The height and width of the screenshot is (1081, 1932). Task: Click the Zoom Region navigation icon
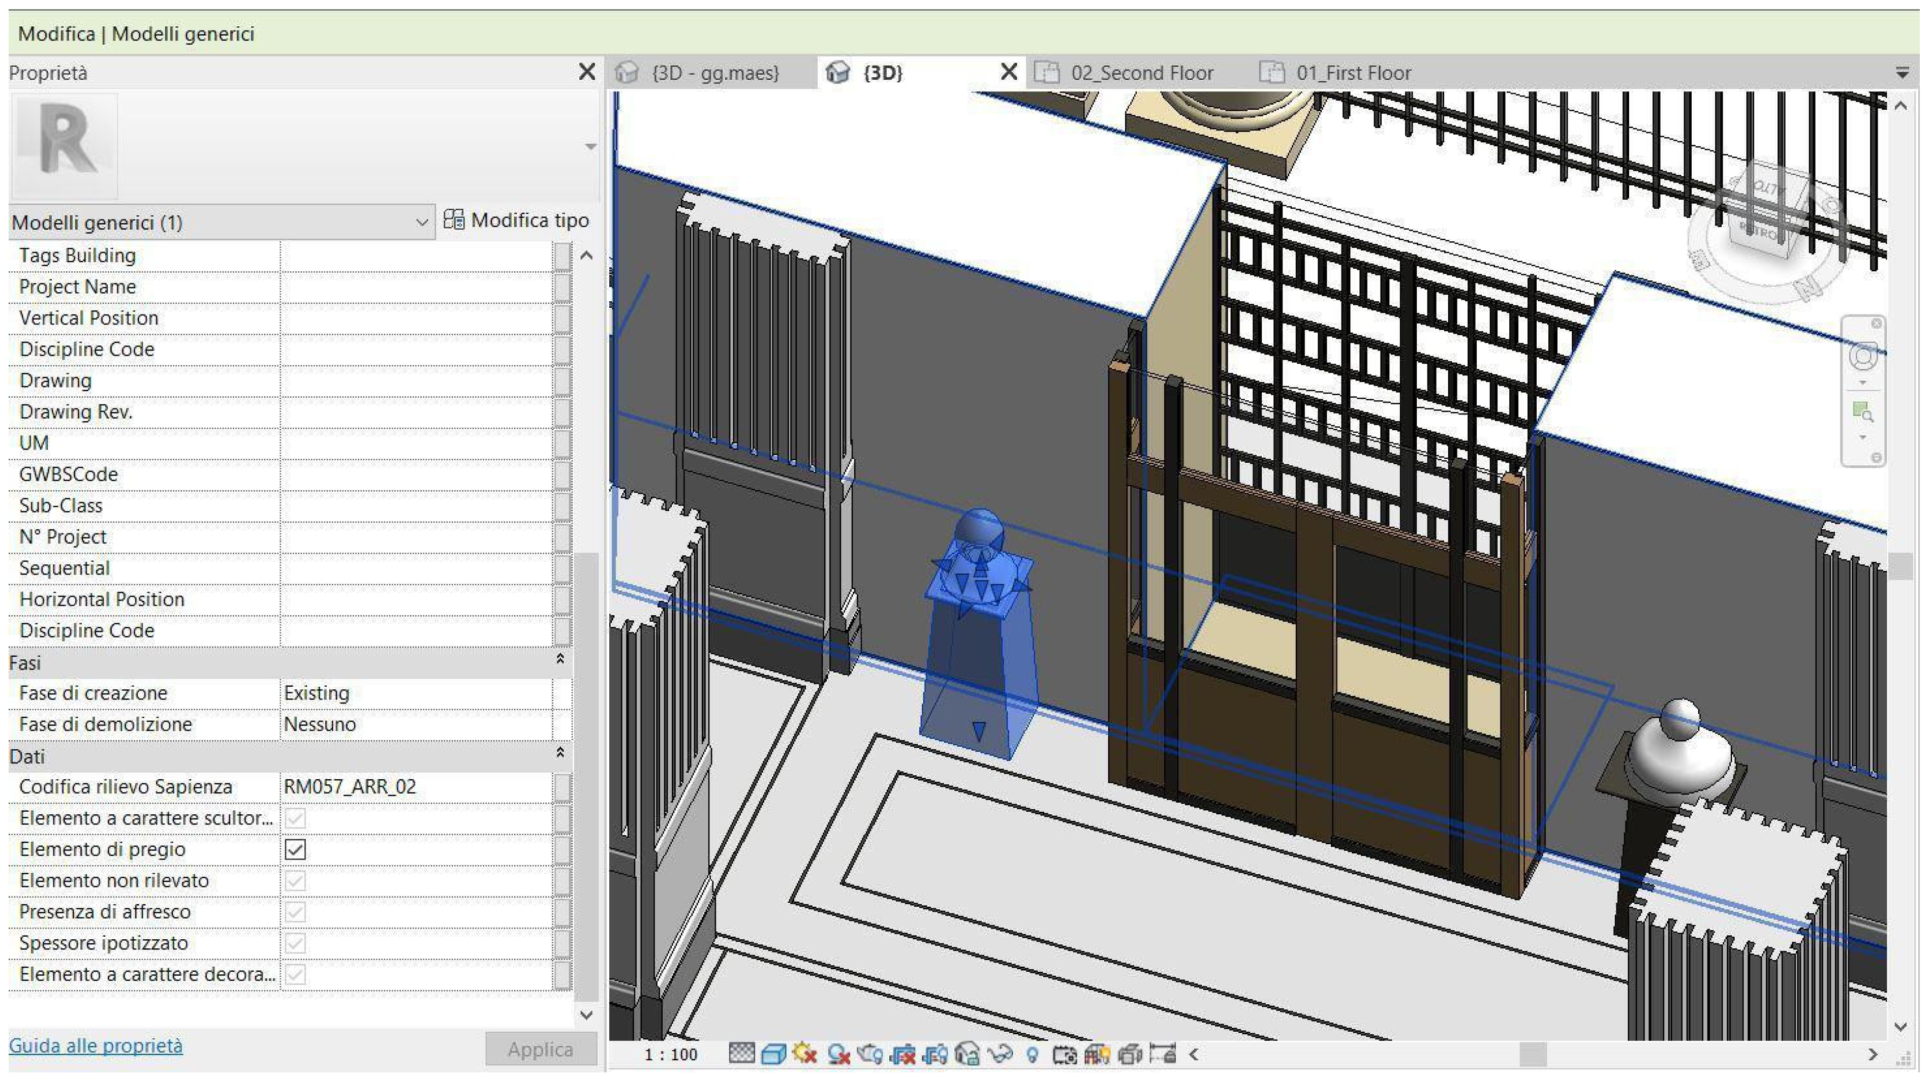click(x=1863, y=411)
